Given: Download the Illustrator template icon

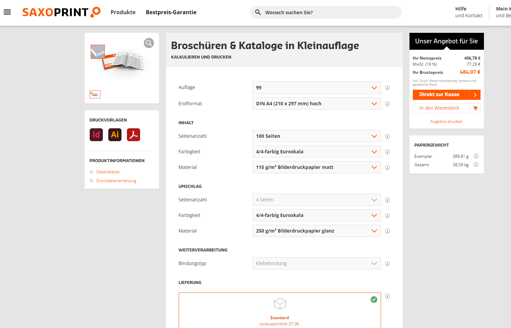Looking at the screenshot, I should pos(115,135).
